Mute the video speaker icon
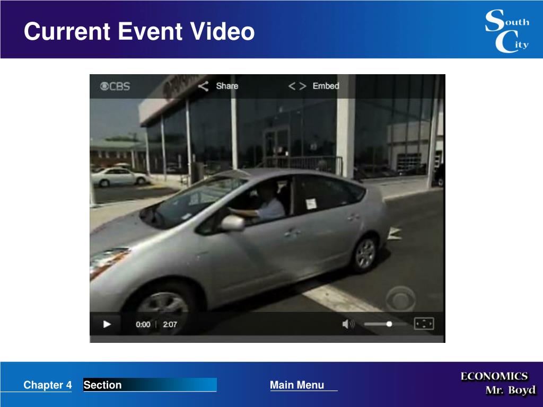 click(348, 324)
